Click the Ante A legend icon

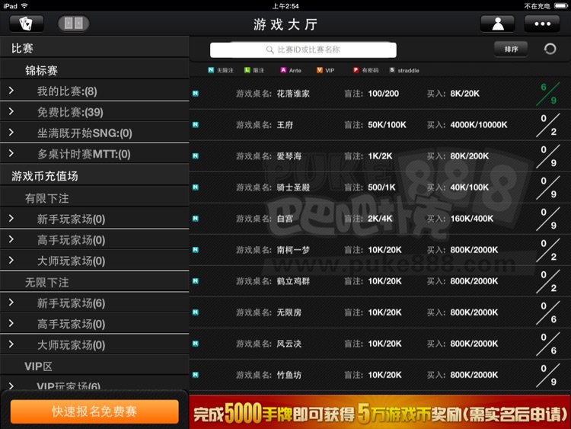click(283, 70)
